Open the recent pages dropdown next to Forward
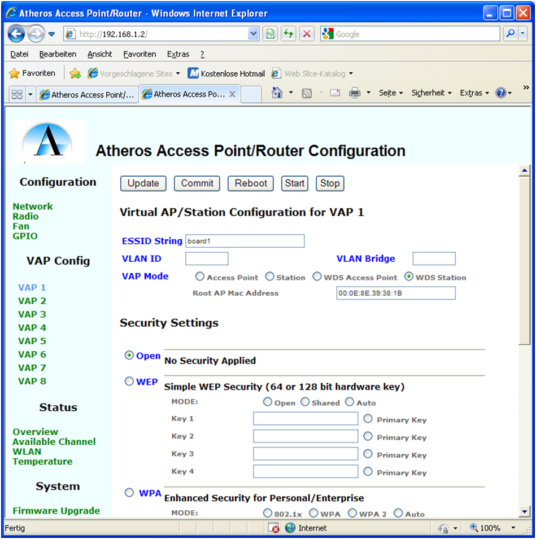536x539 pixels. pyautogui.click(x=51, y=34)
